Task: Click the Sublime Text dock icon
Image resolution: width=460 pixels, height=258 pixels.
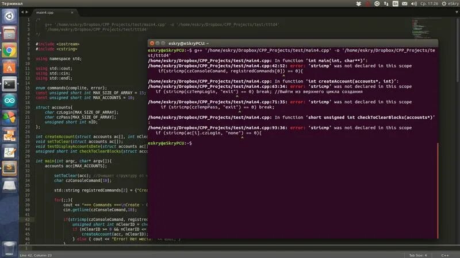Action: click(x=9, y=169)
